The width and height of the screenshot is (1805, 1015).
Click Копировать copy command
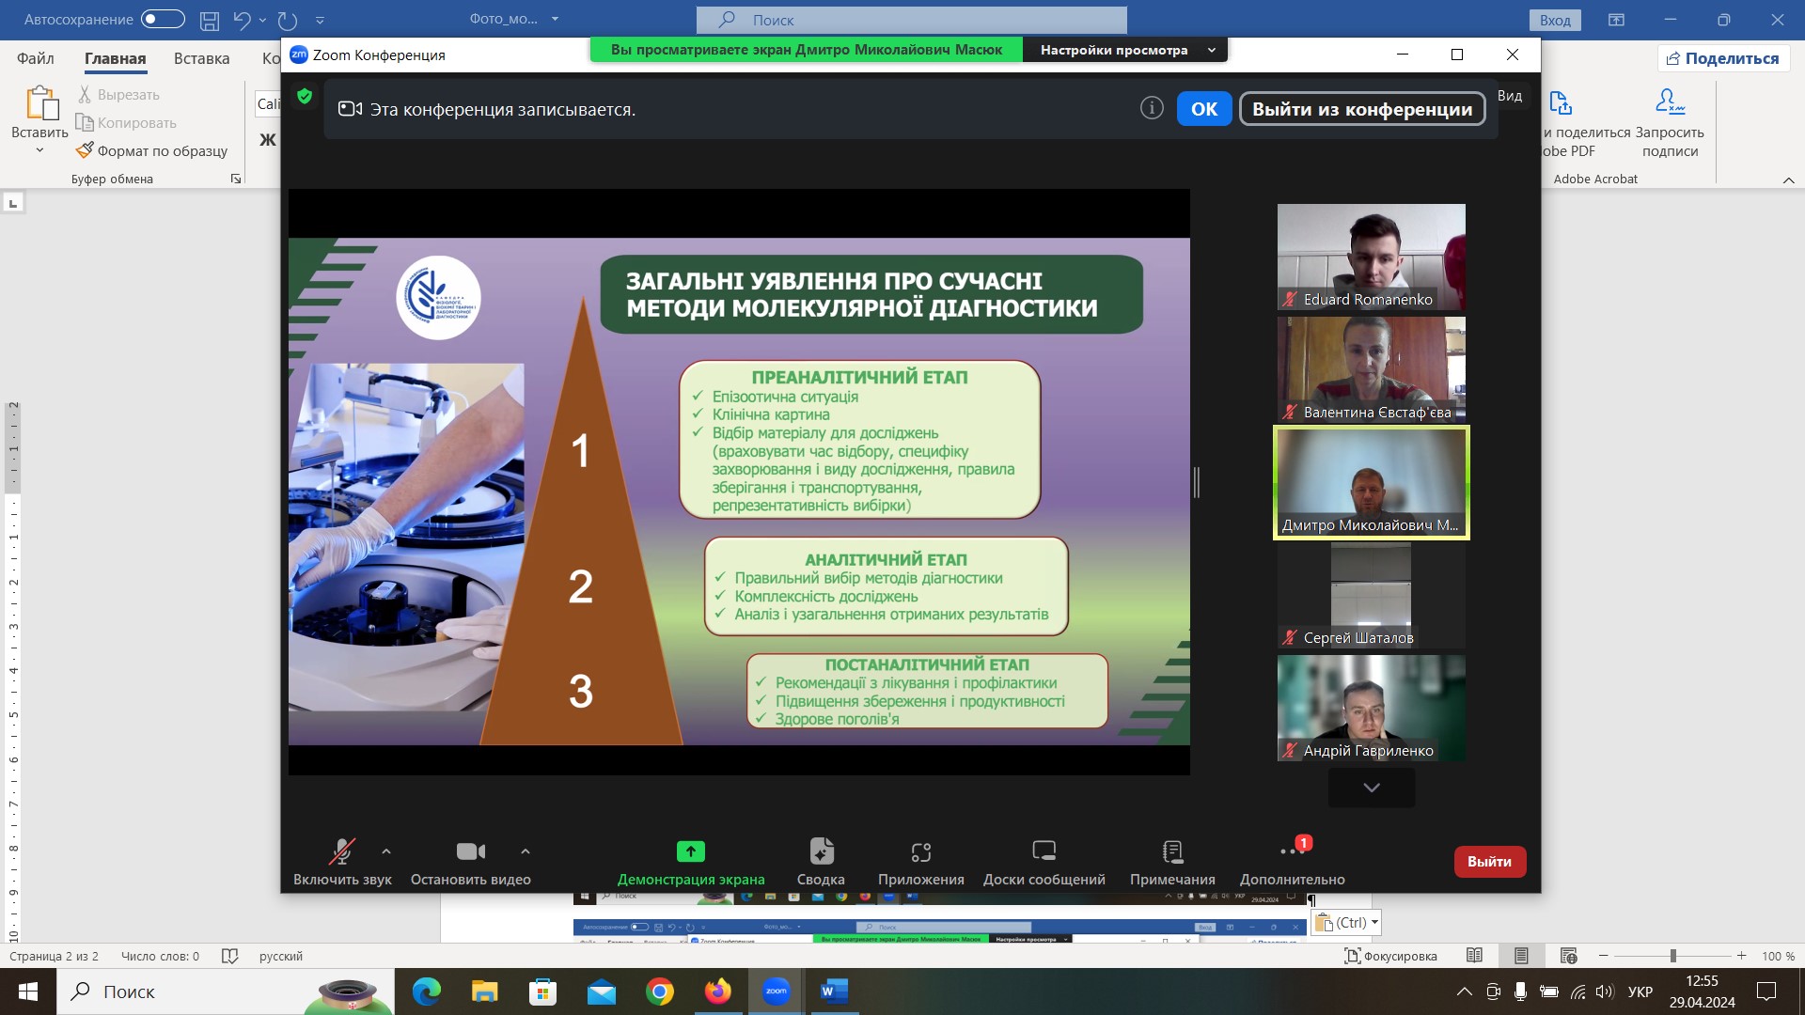[126, 122]
